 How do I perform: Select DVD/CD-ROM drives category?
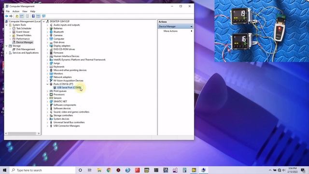[x=64, y=49]
